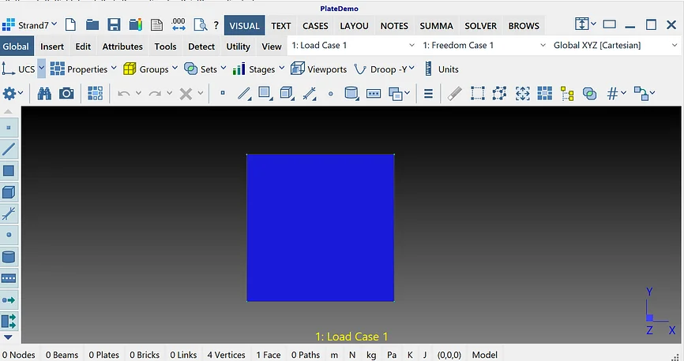Click the binoculars find icon
This screenshot has height=361, width=684.
44,93
